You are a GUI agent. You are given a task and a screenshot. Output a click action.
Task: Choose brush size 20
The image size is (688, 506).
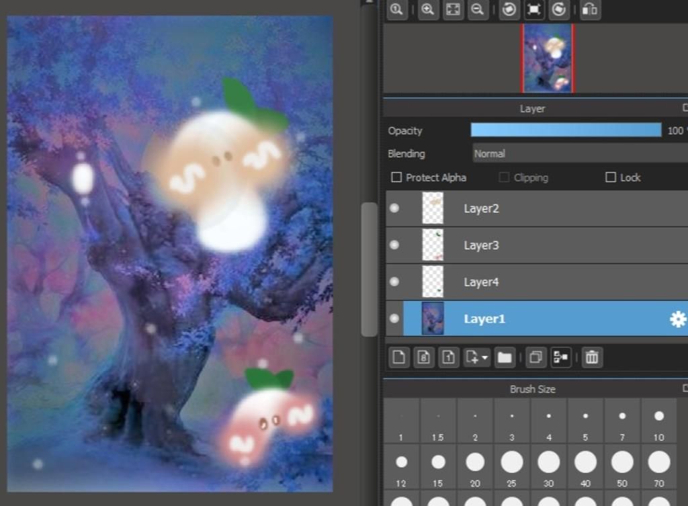(475, 468)
